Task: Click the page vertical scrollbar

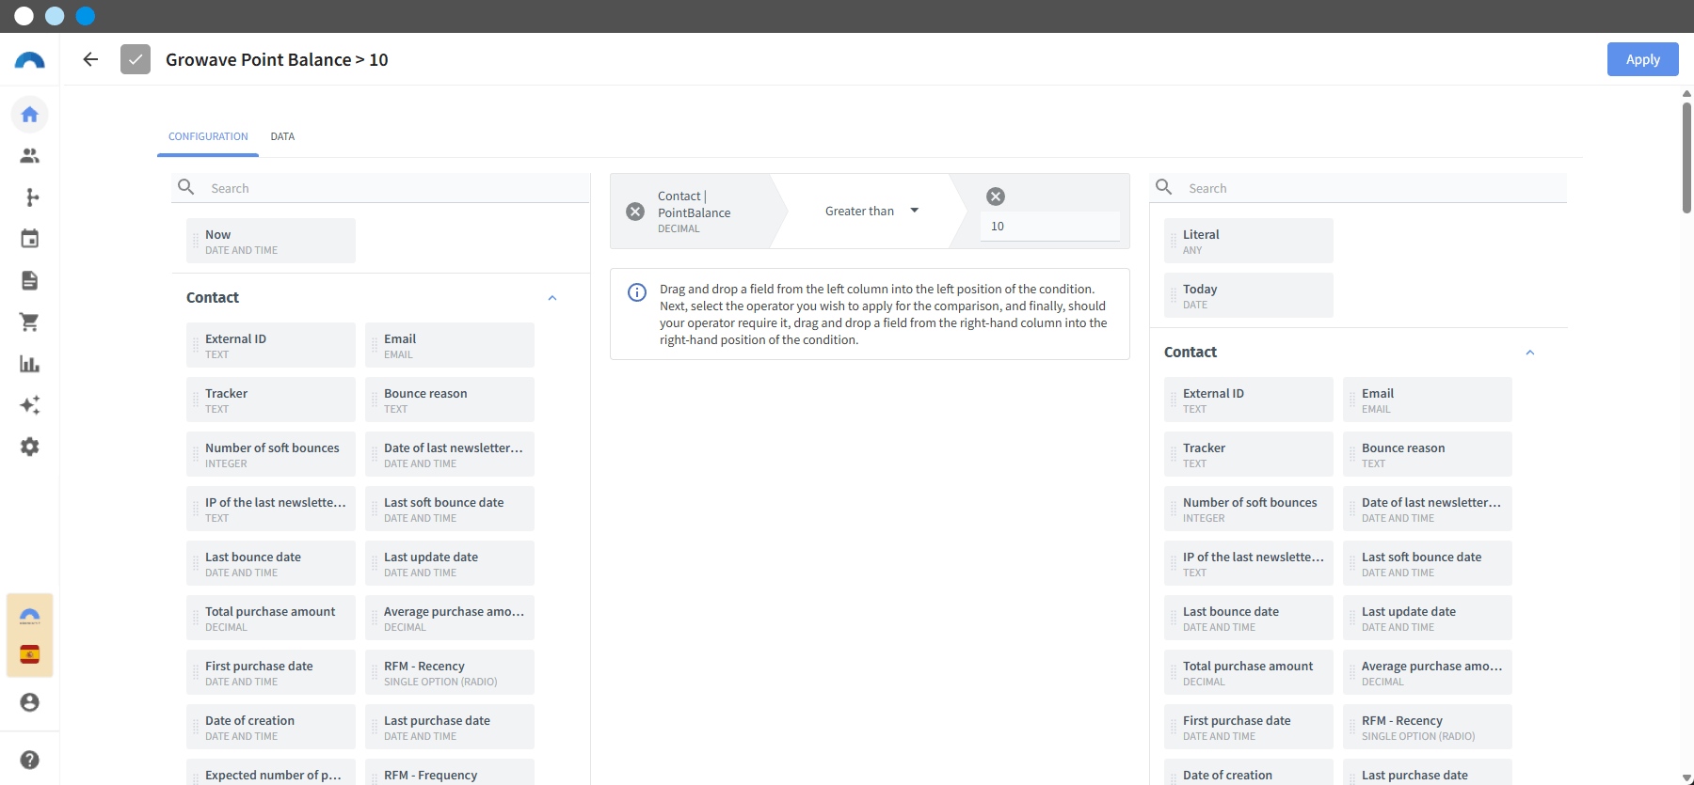Action: 1686,158
